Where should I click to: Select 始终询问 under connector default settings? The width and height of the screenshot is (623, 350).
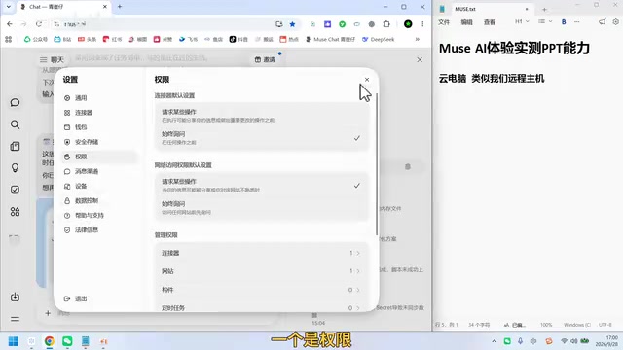tap(261, 138)
